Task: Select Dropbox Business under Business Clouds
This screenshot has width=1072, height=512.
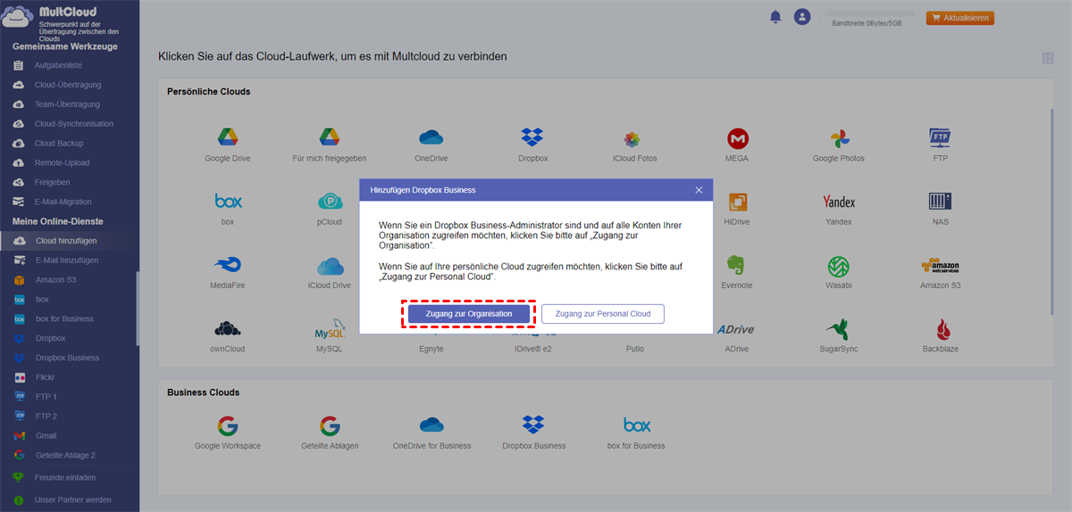Action: [x=533, y=425]
